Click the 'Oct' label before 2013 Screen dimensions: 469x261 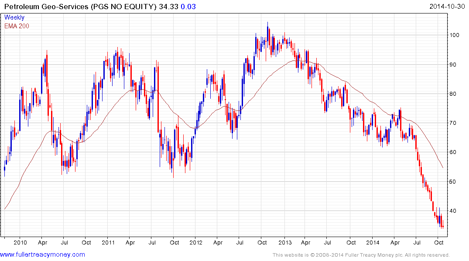click(x=262, y=242)
